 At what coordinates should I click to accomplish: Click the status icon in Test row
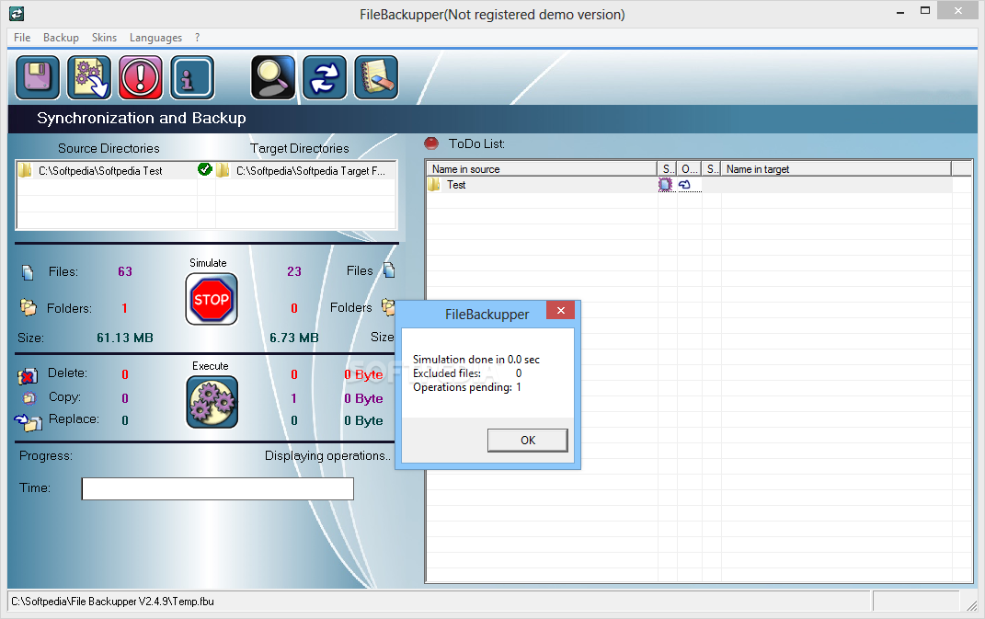tap(665, 185)
